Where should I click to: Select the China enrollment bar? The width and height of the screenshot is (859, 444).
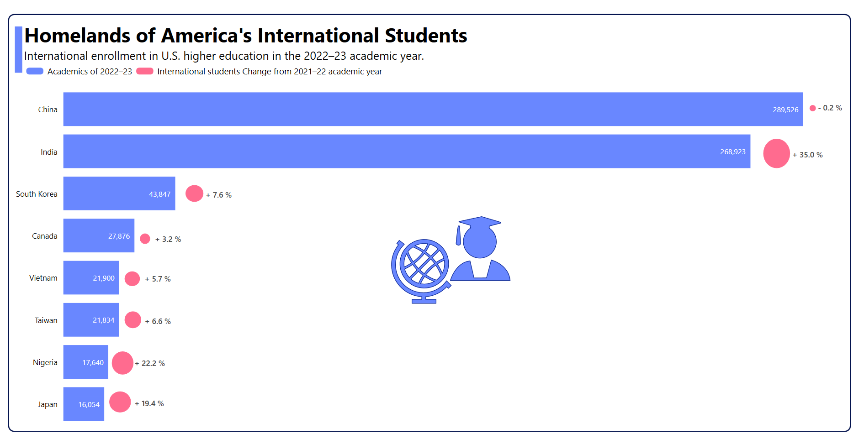pyautogui.click(x=433, y=109)
